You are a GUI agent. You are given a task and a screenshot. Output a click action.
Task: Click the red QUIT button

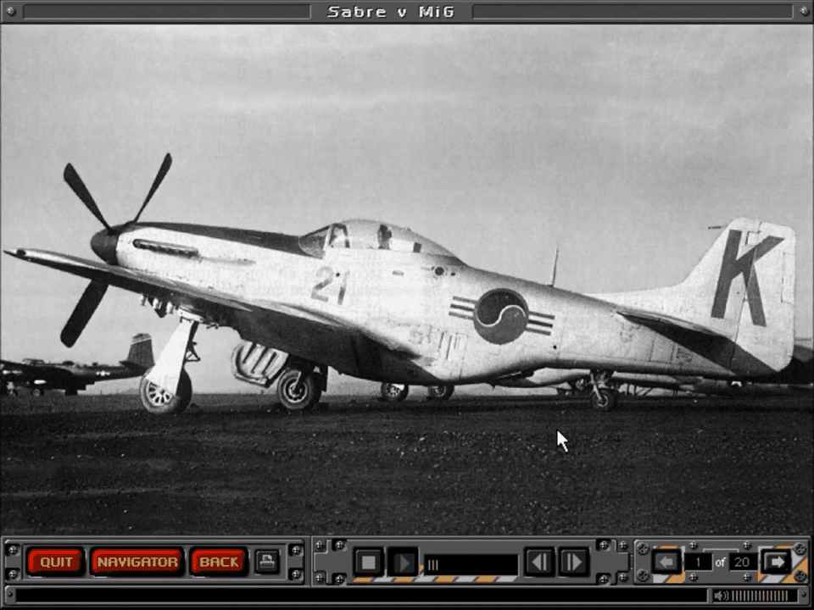tap(56, 562)
